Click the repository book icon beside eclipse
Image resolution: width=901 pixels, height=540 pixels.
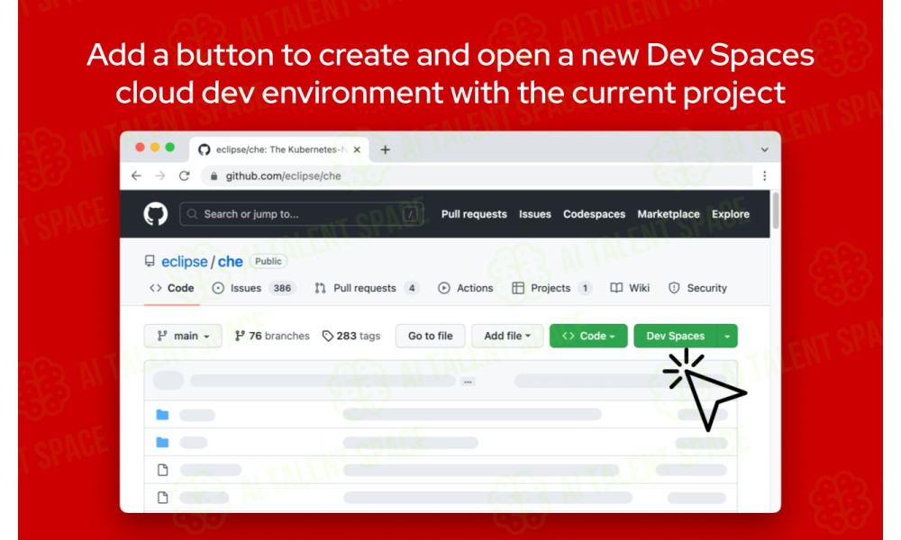(x=150, y=261)
